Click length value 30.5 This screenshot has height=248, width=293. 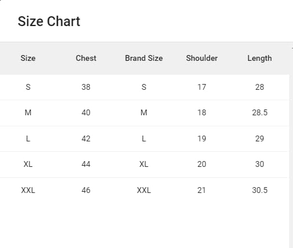pos(260,190)
